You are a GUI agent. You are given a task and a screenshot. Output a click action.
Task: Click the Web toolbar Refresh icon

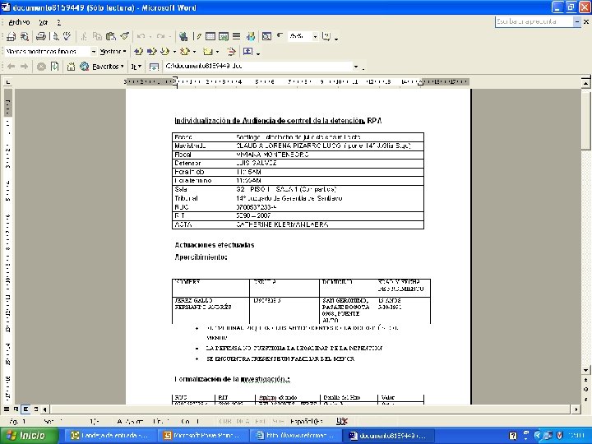[x=55, y=67]
